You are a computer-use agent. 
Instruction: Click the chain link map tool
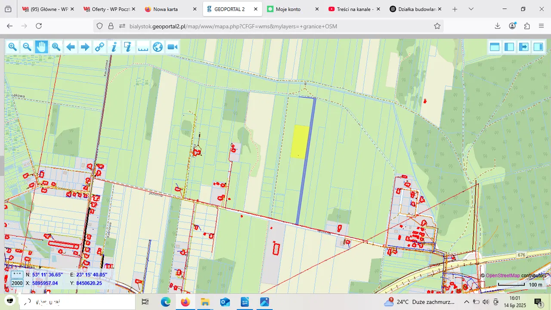tap(99, 47)
